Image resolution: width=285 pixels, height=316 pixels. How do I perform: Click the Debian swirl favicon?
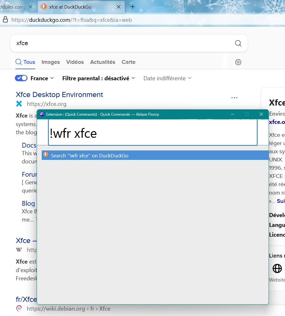[19, 308]
